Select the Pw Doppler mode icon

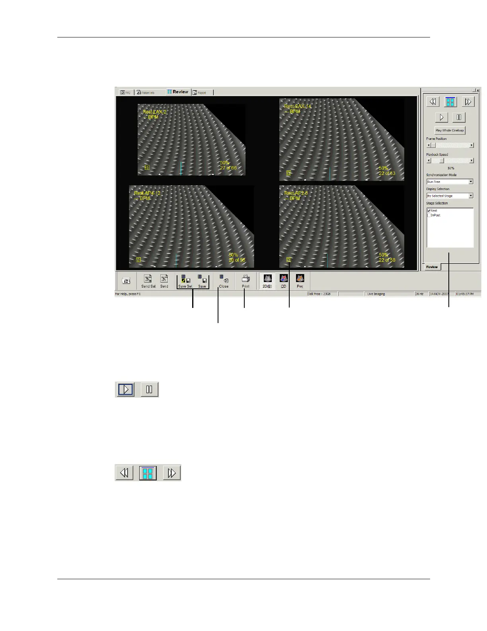click(x=300, y=281)
